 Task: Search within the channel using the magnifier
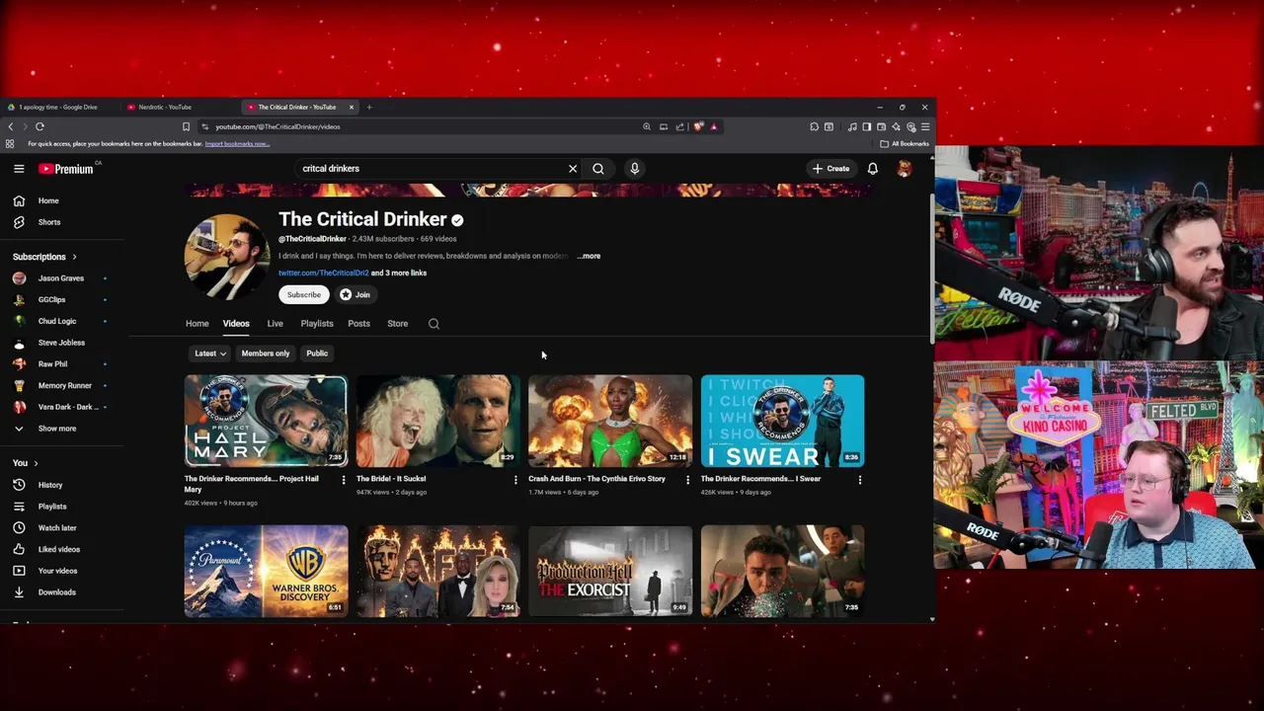pyautogui.click(x=434, y=324)
